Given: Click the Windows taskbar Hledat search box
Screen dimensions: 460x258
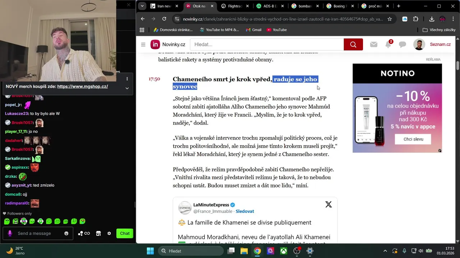Looking at the screenshot, I should pos(191,251).
